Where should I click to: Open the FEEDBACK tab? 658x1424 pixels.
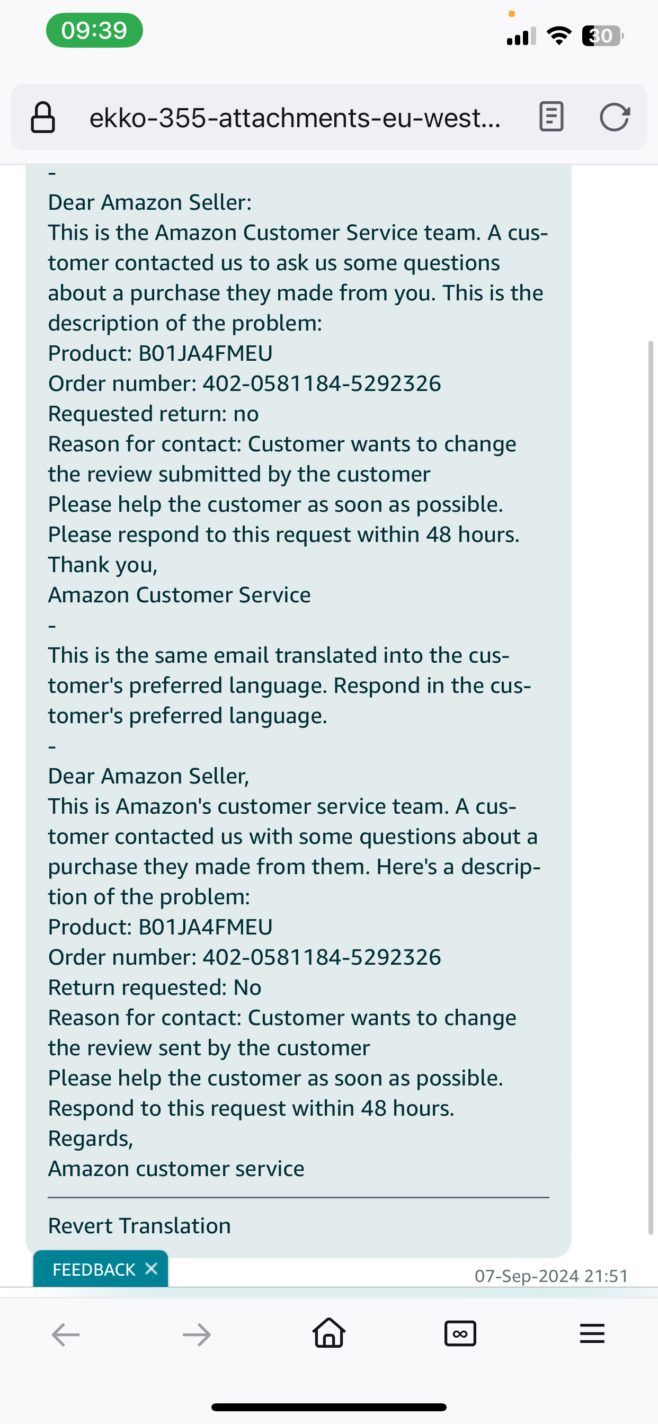coord(94,1269)
